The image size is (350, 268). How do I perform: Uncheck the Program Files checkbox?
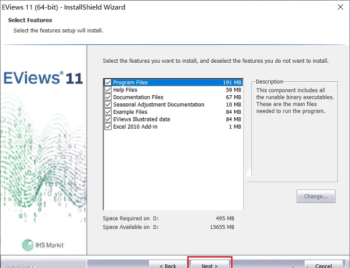pos(108,82)
